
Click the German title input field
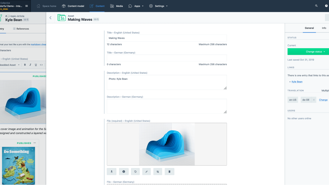[167, 58]
